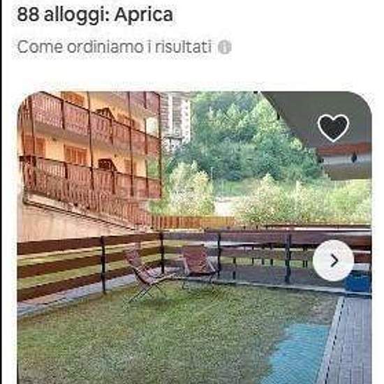Open info icon beside 'Come ordiniamo i risultati'
This screenshot has height=384, width=384.
[x=225, y=47]
